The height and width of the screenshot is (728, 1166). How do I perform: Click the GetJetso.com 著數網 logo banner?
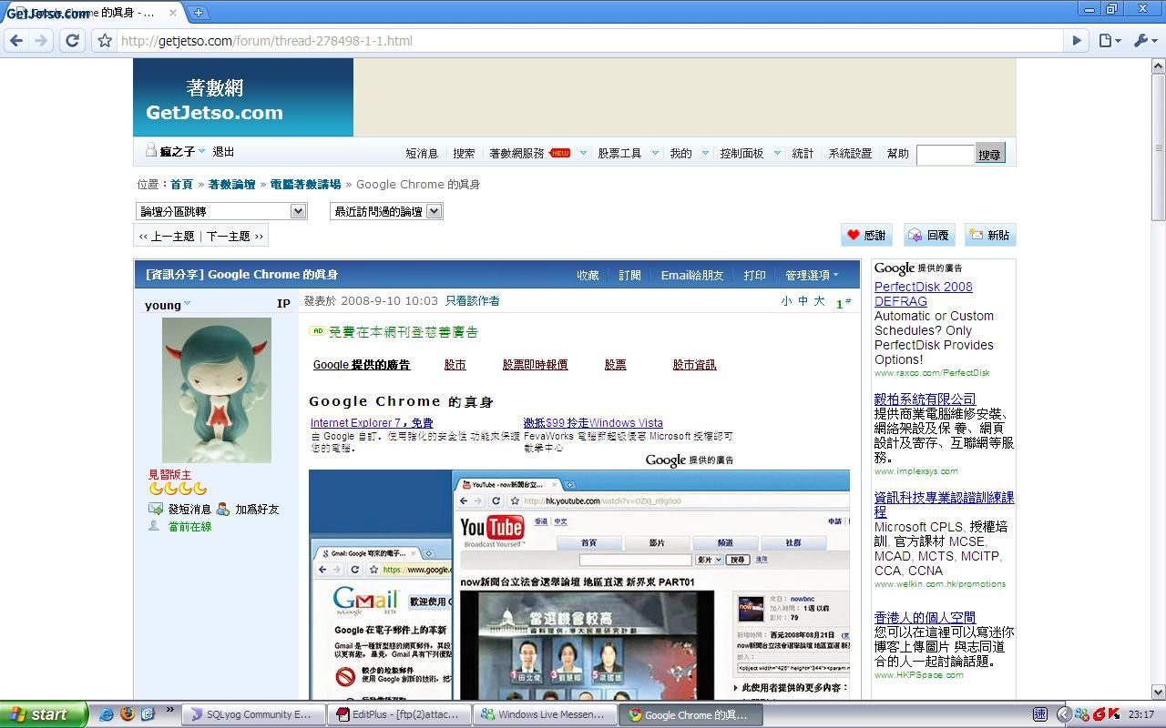[243, 97]
